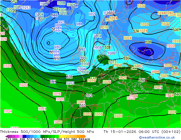This screenshot has width=181, height=140.
Task: Click the legend value '582'
Action: (x=74, y=139)
